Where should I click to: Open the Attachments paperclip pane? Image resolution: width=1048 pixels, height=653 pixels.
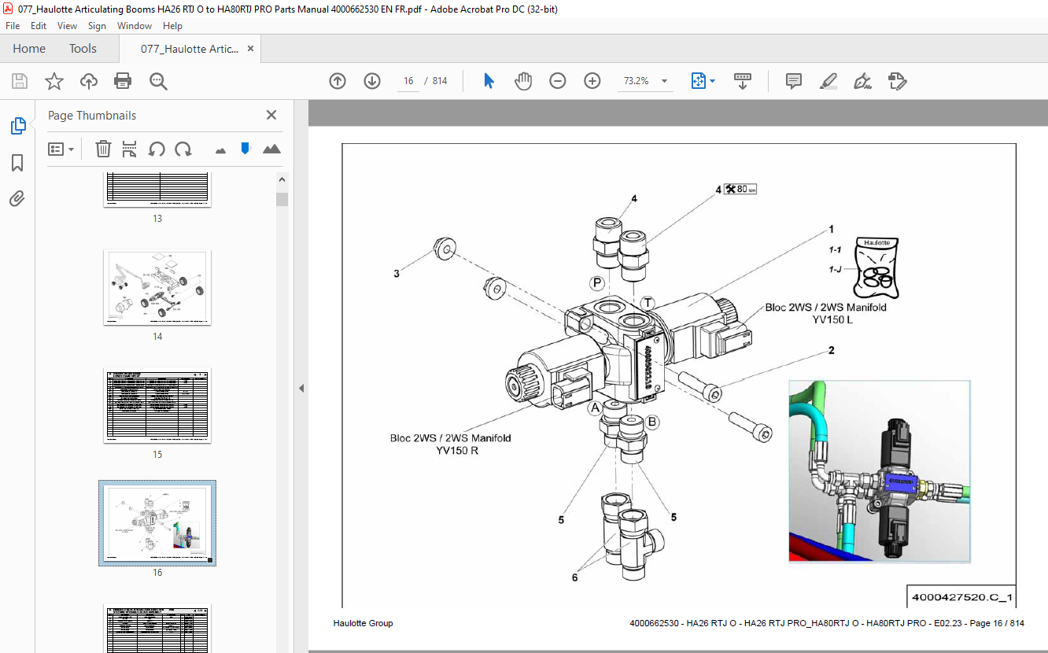(17, 199)
